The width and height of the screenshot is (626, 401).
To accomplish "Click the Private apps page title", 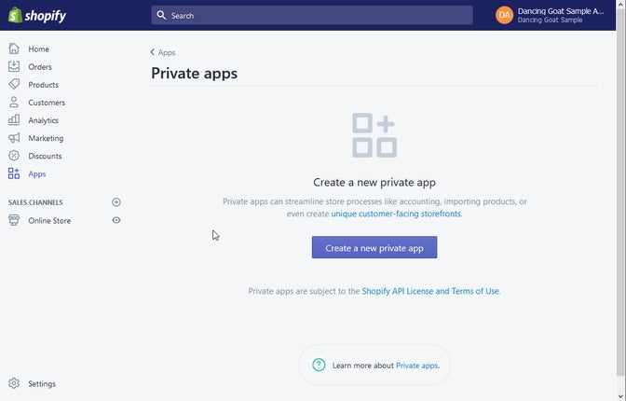I will (194, 74).
